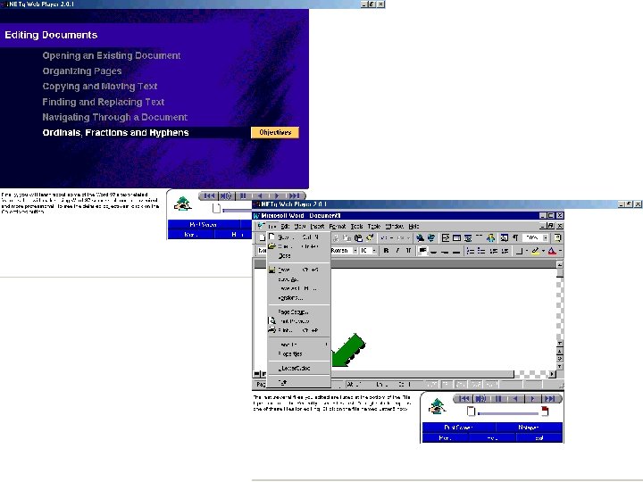Open the Office Assistant help icon
Screen dimensions: 643x482
(x=557, y=237)
